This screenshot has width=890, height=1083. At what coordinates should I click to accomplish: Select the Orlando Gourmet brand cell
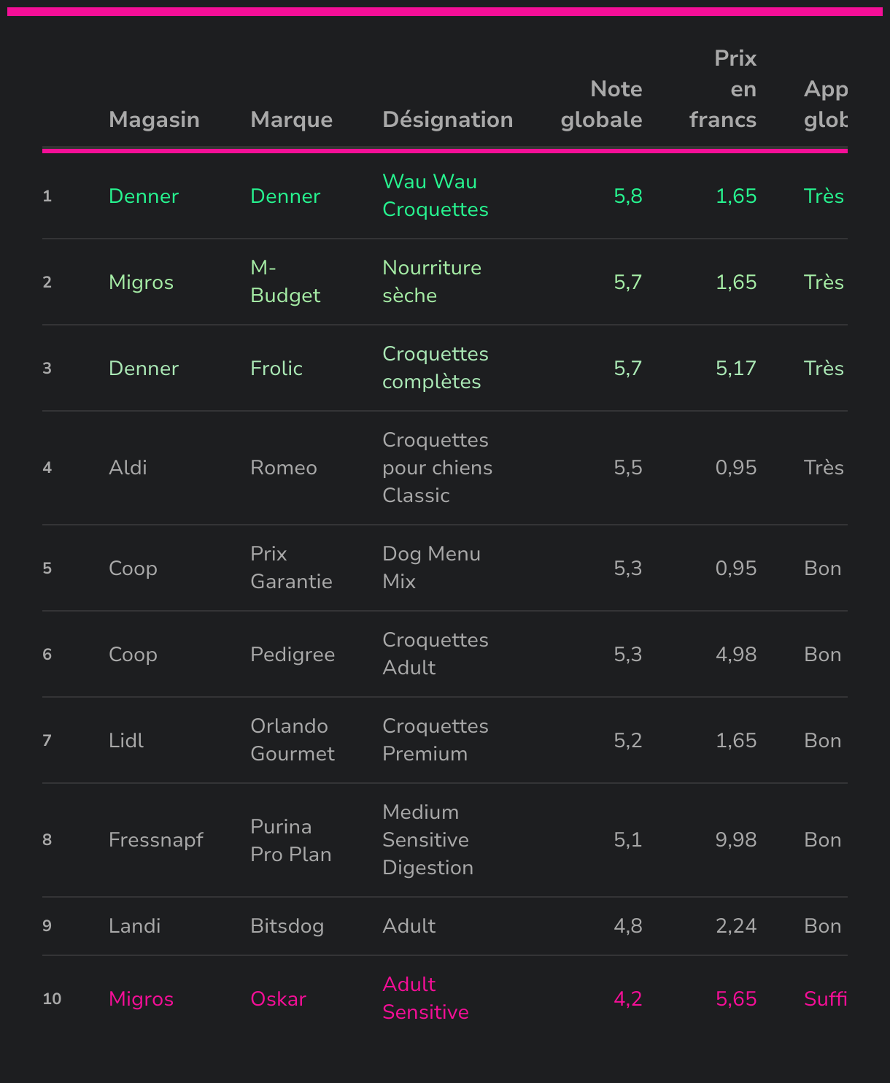coord(293,740)
